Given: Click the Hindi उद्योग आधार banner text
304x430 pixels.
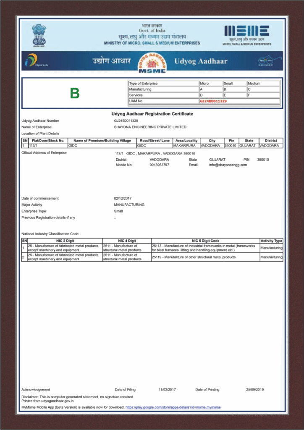Looking at the screenshot, I should 112,61.
